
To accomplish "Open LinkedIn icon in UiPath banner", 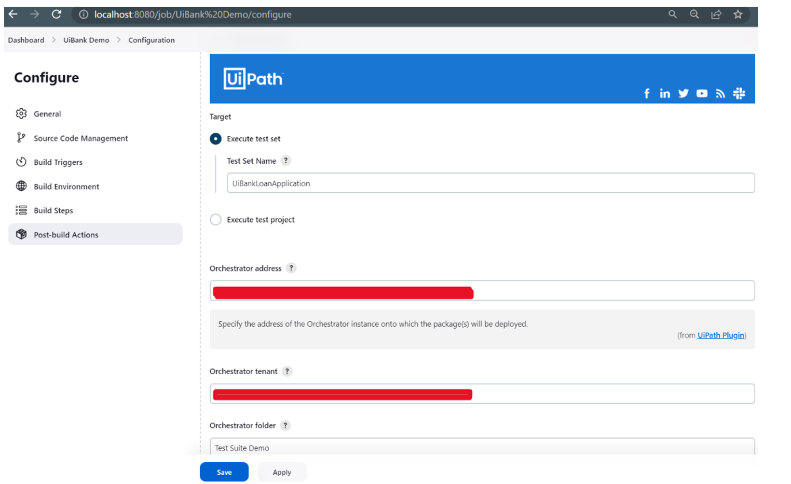I will 665,93.
